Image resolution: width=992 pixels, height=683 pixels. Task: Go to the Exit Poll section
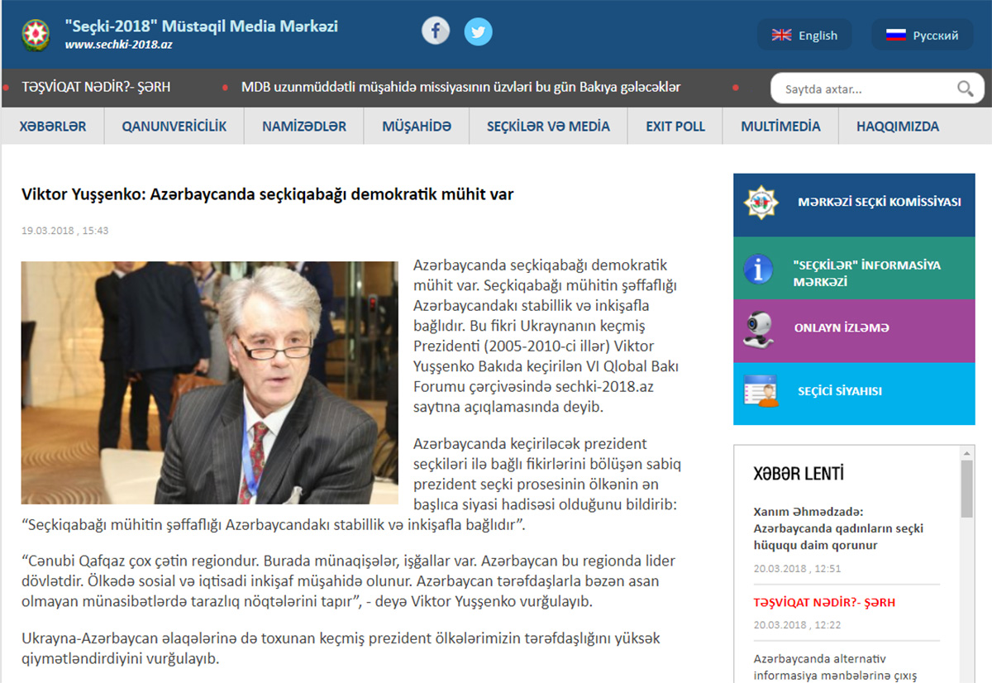(x=675, y=127)
